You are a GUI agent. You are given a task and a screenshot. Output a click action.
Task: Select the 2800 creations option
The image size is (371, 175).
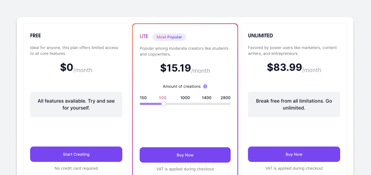tap(225, 98)
